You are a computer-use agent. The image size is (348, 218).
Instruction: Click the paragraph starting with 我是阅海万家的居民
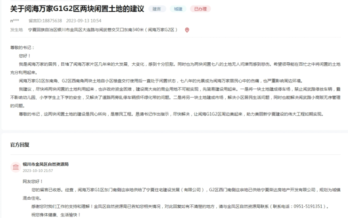point(169,67)
